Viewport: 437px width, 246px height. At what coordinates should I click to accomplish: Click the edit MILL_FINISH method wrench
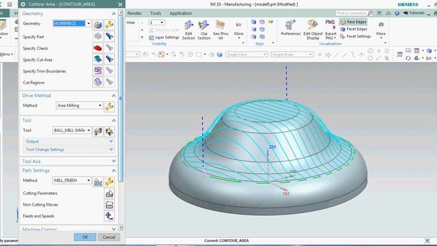click(109, 182)
